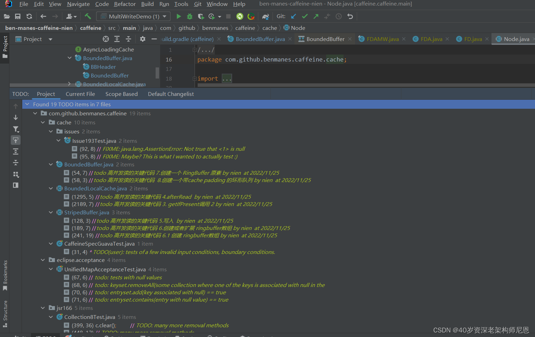
Task: Commit changes with Git checkmark icon
Action: click(305, 16)
